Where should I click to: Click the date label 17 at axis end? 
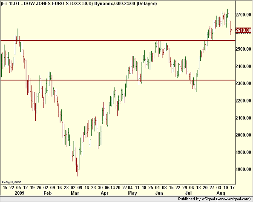pyautogui.click(x=233, y=188)
